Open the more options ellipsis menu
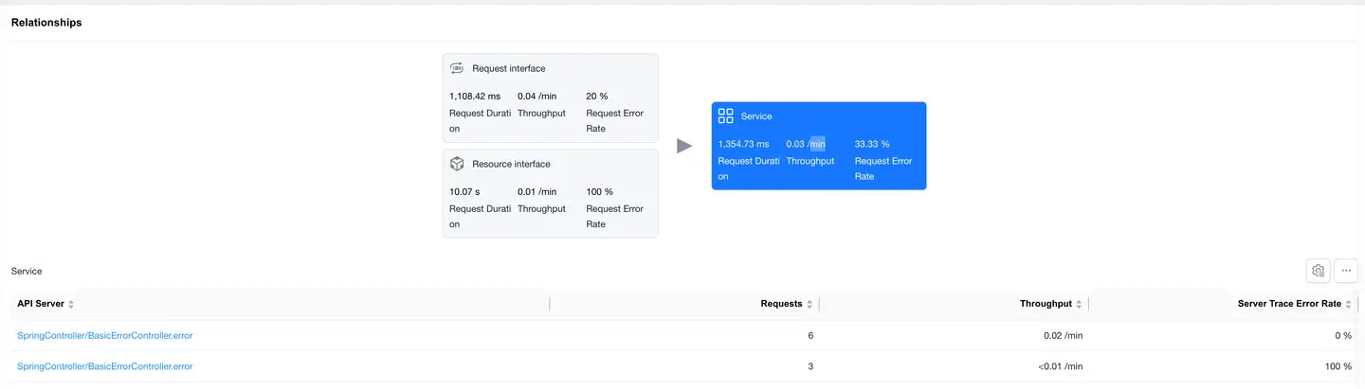The image size is (1365, 389). [1345, 271]
